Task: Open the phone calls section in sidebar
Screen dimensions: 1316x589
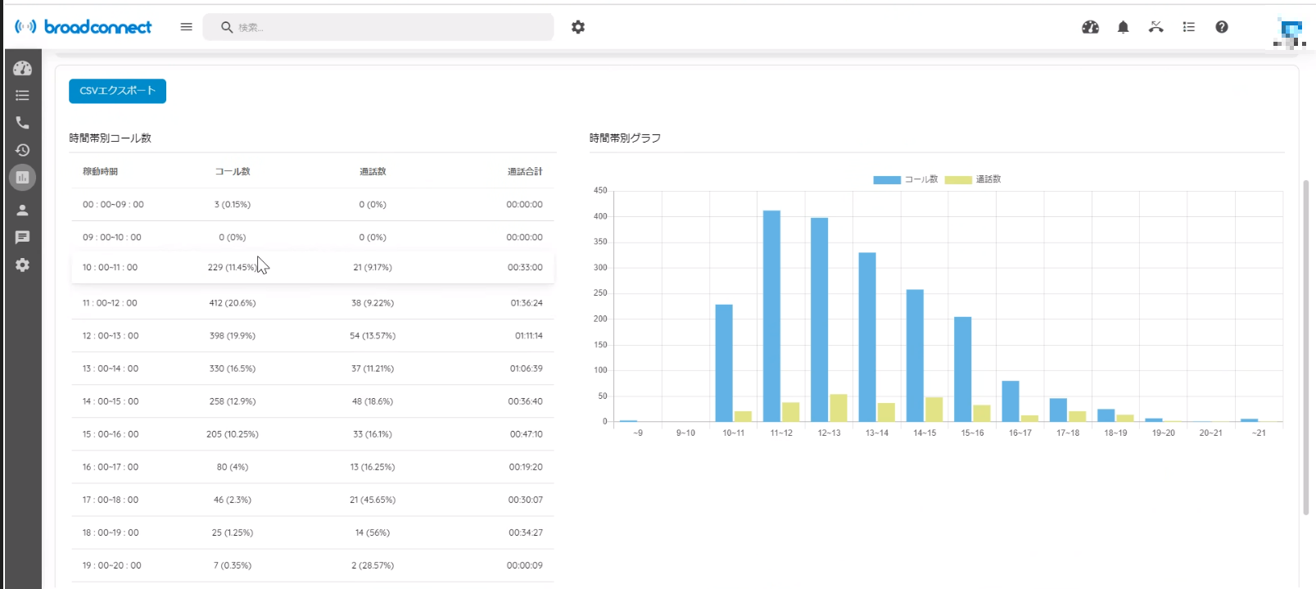Action: (x=22, y=123)
